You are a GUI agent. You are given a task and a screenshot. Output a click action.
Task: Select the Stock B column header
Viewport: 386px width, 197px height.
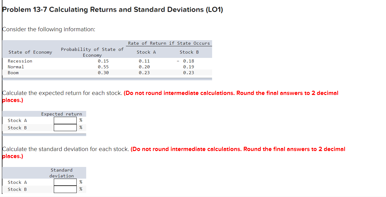pyautogui.click(x=189, y=52)
